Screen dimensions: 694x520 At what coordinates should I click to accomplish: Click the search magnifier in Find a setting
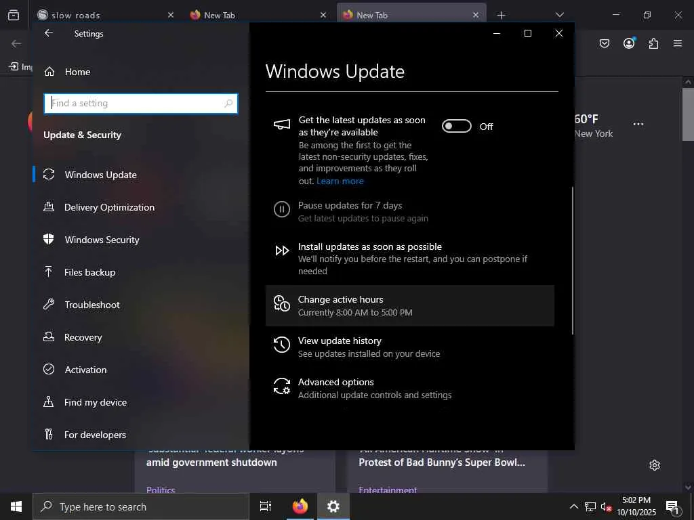pyautogui.click(x=228, y=104)
